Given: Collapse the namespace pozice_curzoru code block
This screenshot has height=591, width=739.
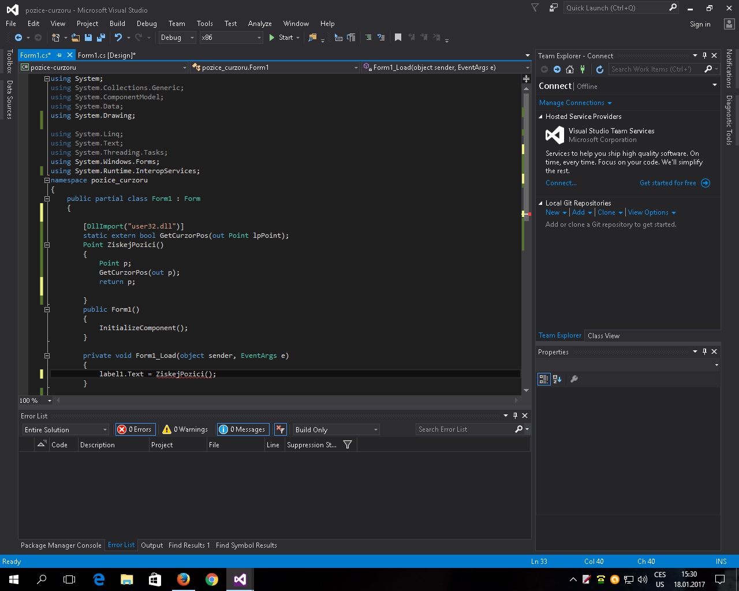Looking at the screenshot, I should tap(47, 180).
